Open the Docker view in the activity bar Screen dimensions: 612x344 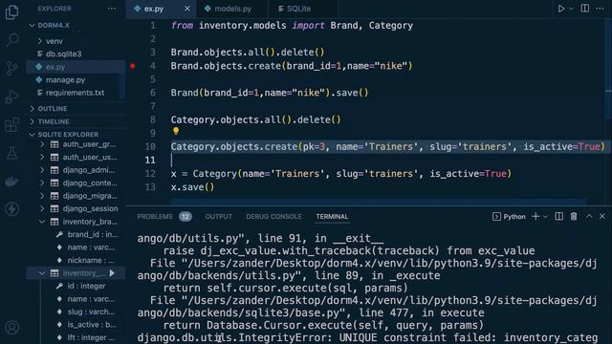tap(12, 181)
